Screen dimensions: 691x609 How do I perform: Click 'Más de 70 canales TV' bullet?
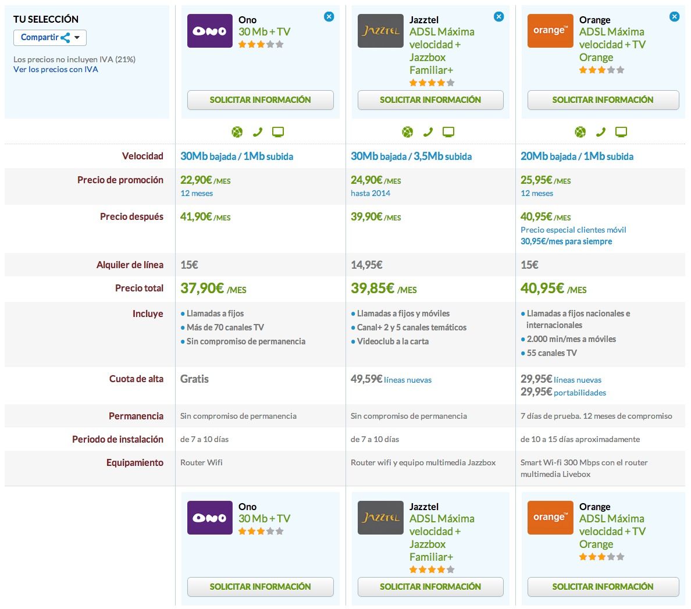(225, 328)
